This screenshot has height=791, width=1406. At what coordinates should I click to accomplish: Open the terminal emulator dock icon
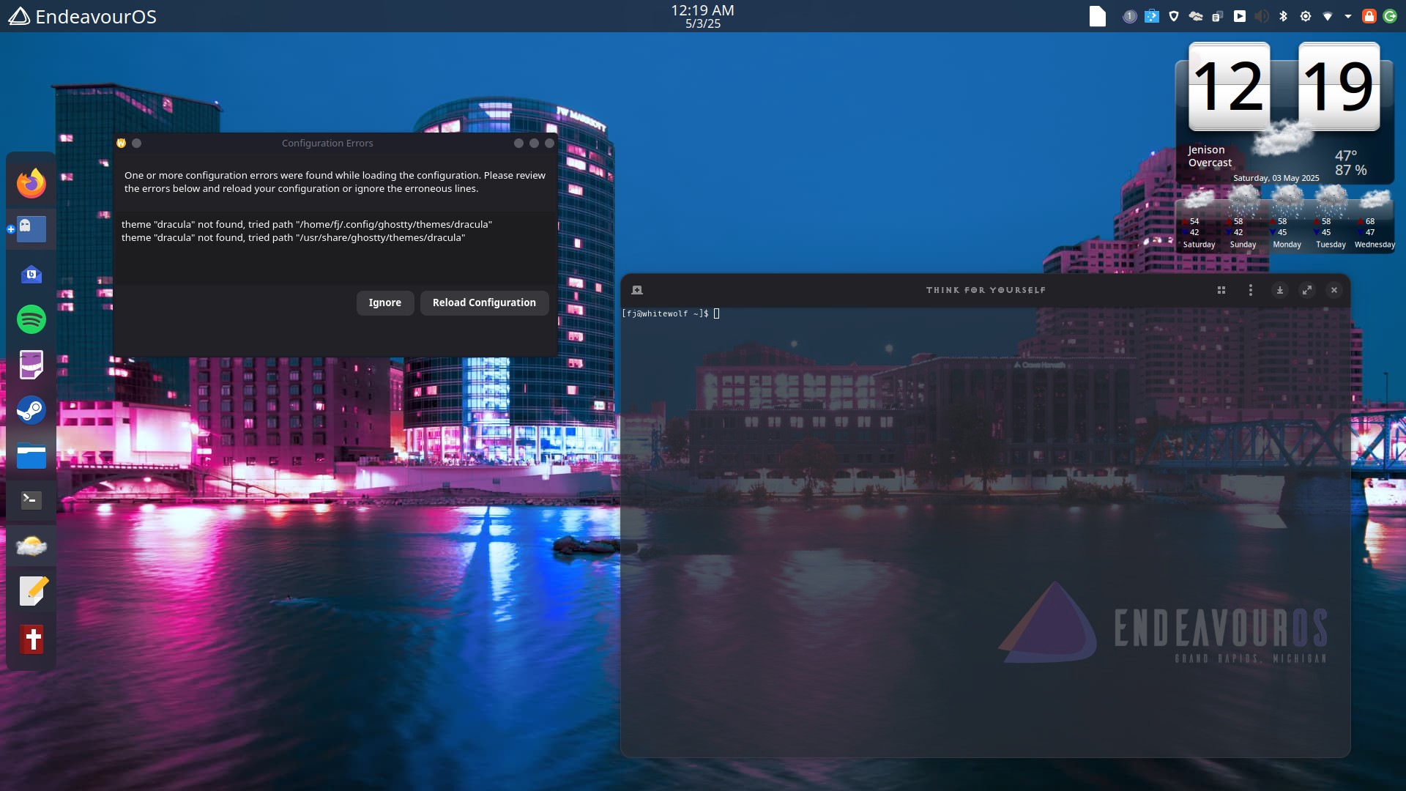coord(31,500)
